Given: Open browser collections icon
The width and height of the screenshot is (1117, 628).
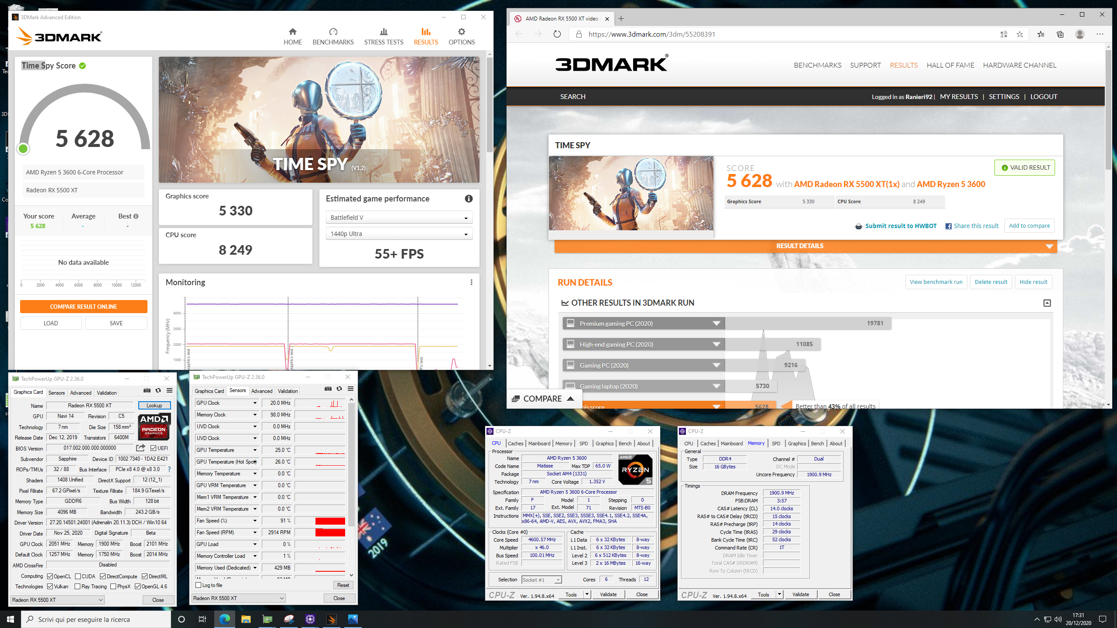Looking at the screenshot, I should coord(1060,34).
